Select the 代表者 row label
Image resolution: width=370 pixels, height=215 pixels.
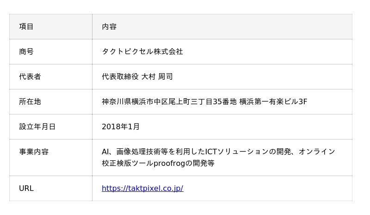point(30,77)
